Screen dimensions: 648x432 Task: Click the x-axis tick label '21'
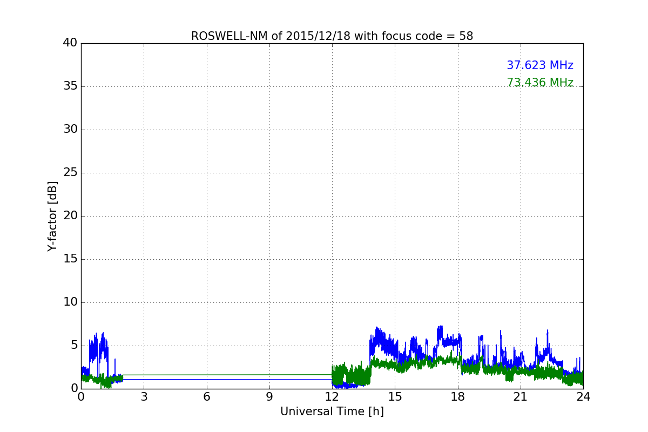[x=521, y=397]
